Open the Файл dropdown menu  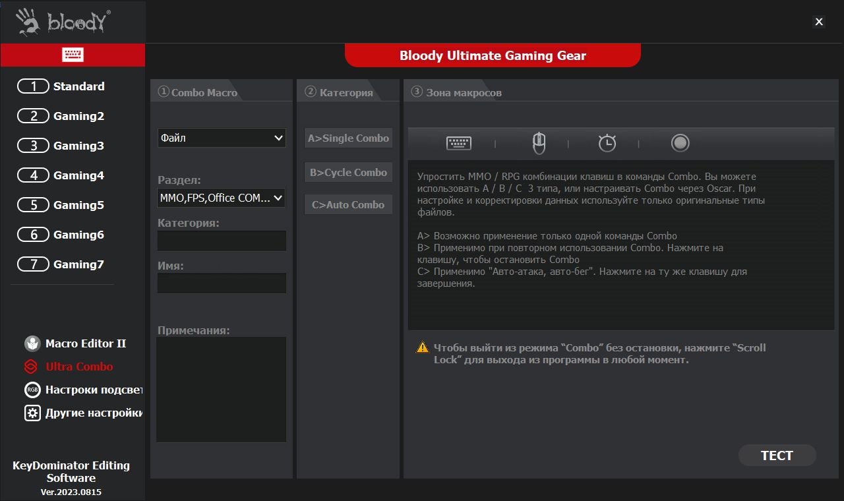tap(222, 138)
